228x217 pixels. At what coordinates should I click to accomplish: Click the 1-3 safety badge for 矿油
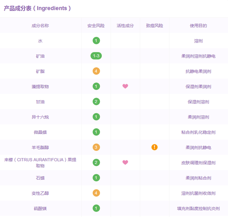[x=96, y=56]
